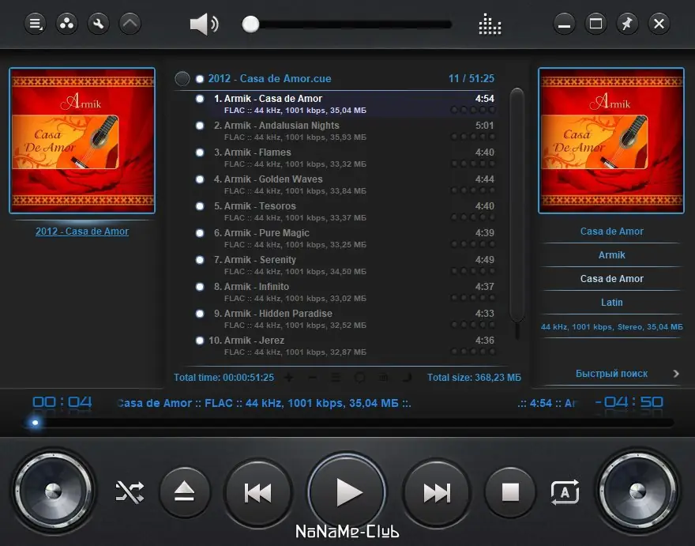The image size is (695, 546).
Task: Toggle checkbox for Golden Waves
Action: pyautogui.click(x=200, y=179)
